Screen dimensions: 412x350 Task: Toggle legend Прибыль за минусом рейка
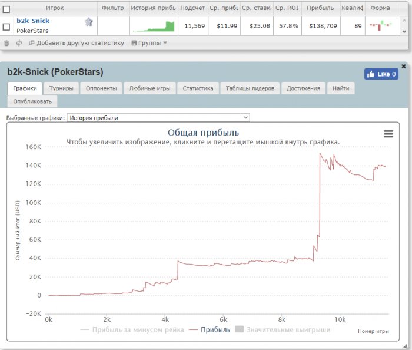click(132, 330)
